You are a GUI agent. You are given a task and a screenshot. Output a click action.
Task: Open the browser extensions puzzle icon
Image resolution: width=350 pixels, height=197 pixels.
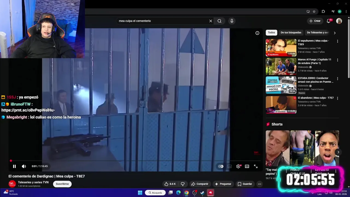click(x=323, y=11)
